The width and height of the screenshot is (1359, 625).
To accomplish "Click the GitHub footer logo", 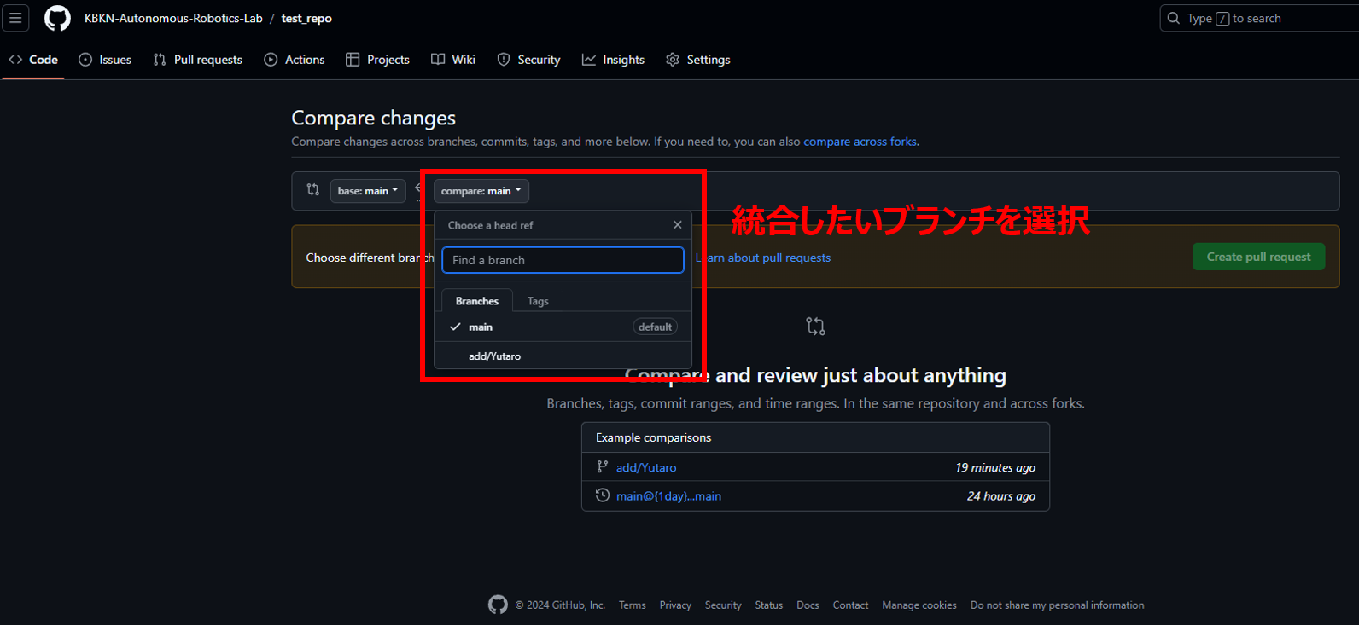I will tap(498, 605).
